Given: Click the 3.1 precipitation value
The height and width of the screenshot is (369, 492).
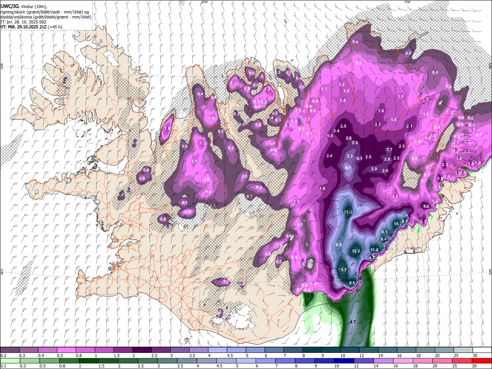Looking at the screenshot, I should point(359,159).
